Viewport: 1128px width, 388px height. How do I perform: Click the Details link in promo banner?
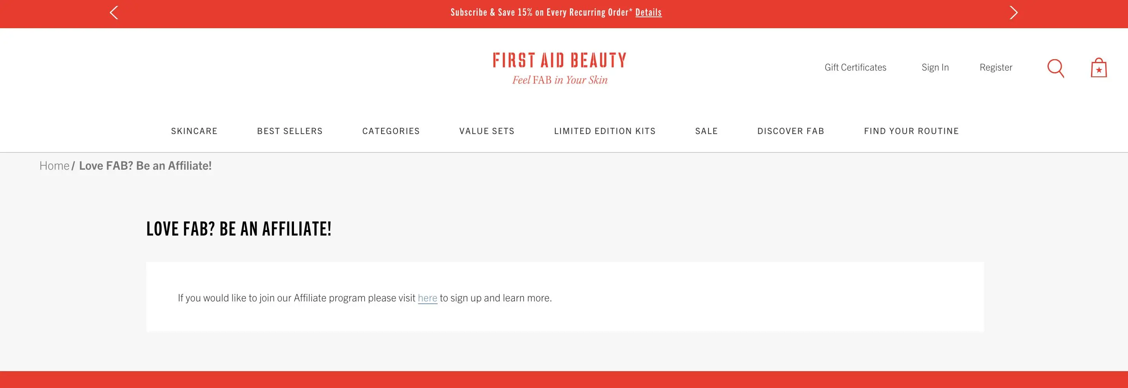pos(648,12)
